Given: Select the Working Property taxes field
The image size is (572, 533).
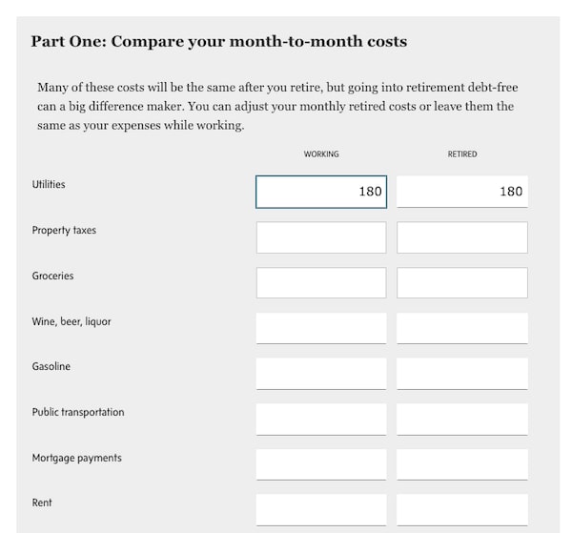Looking at the screenshot, I should 320,237.
